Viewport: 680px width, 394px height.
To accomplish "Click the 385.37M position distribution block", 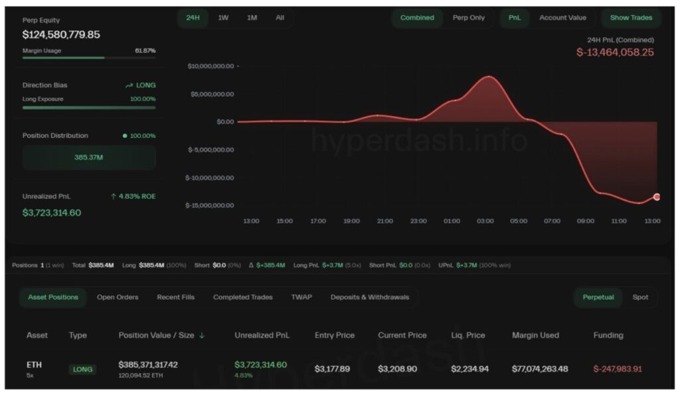I will pyautogui.click(x=89, y=158).
